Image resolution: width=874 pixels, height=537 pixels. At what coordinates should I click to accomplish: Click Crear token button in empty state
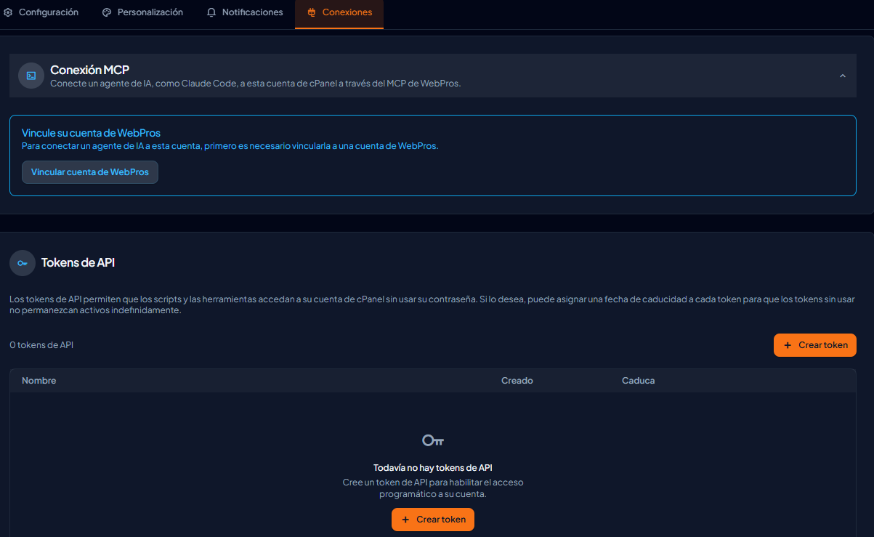[433, 520]
